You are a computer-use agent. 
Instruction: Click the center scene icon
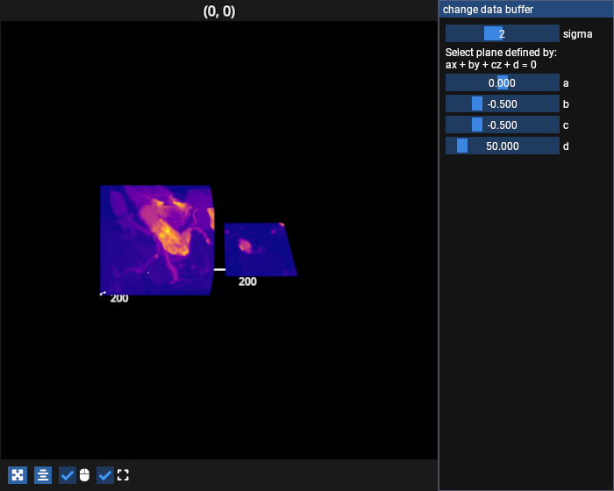(x=43, y=475)
